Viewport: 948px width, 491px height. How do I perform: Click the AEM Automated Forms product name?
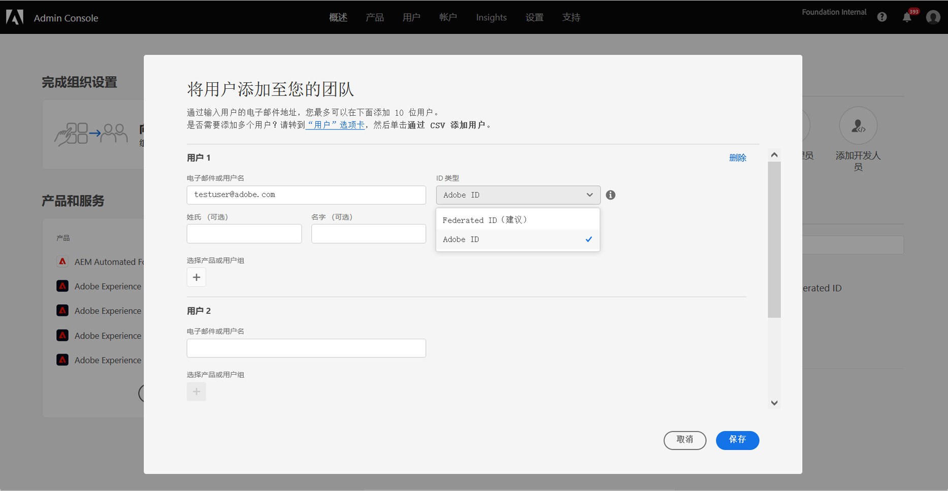click(x=109, y=262)
